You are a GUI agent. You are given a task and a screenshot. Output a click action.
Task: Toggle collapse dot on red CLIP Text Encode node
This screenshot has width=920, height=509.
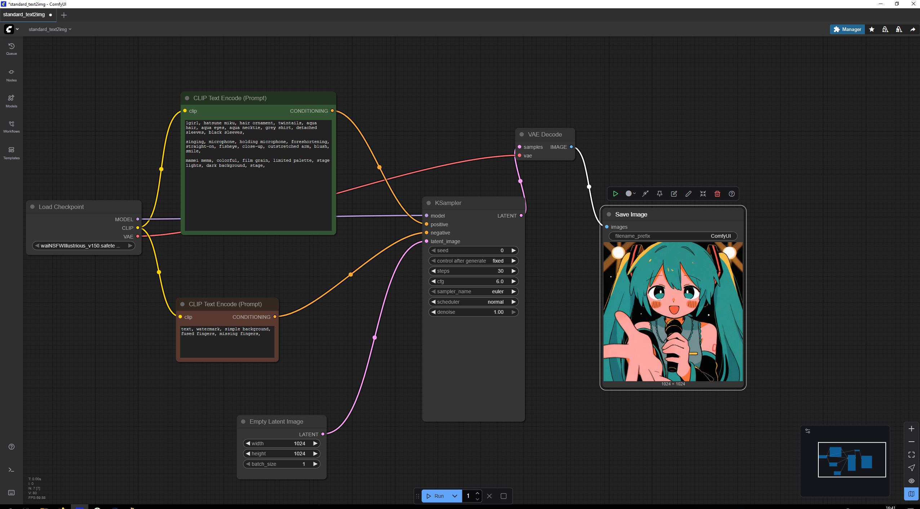[x=182, y=304]
